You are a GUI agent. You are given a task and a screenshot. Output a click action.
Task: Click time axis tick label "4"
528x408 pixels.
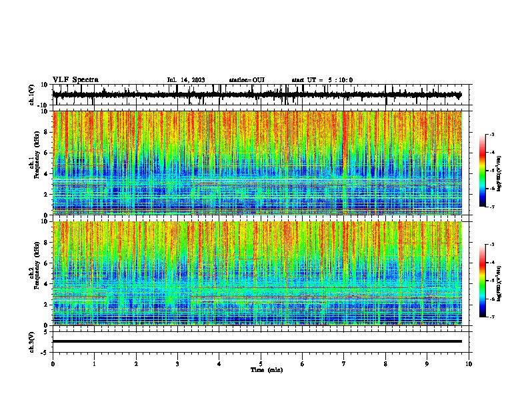219,364
